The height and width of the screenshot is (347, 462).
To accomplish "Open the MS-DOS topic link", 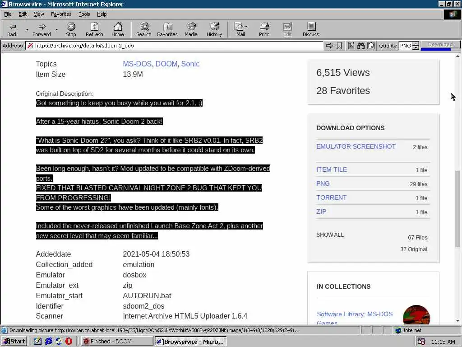I will (137, 64).
